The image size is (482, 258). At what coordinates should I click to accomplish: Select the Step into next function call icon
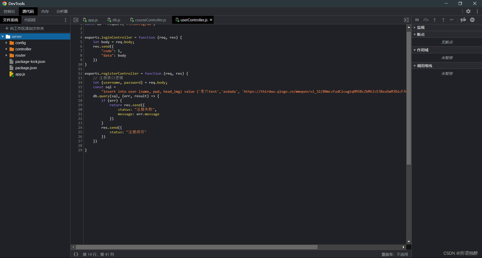pos(435,20)
